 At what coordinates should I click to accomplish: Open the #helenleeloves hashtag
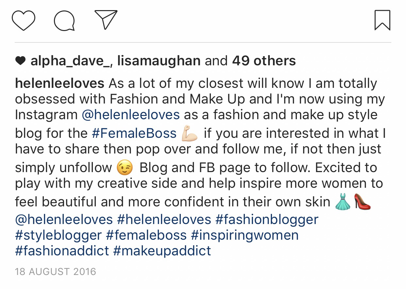coord(164,219)
